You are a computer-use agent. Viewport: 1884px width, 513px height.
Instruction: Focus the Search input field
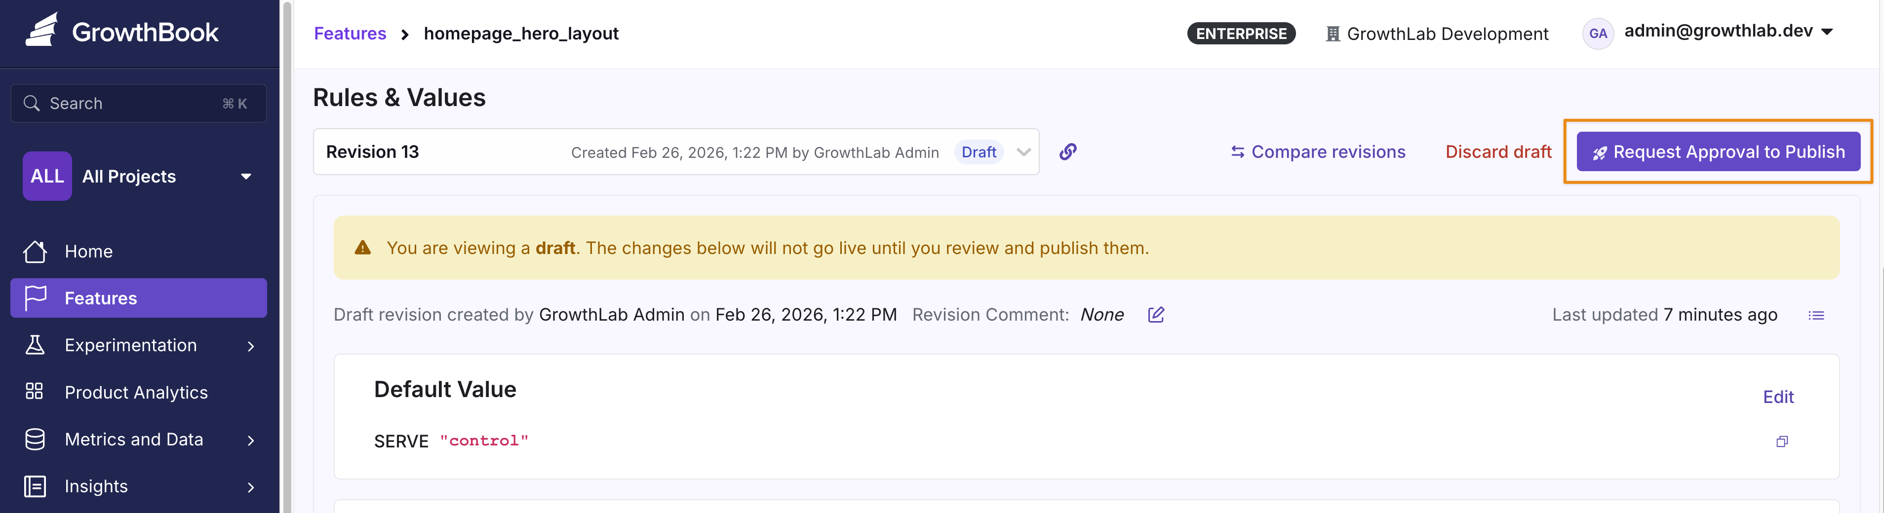[138, 103]
